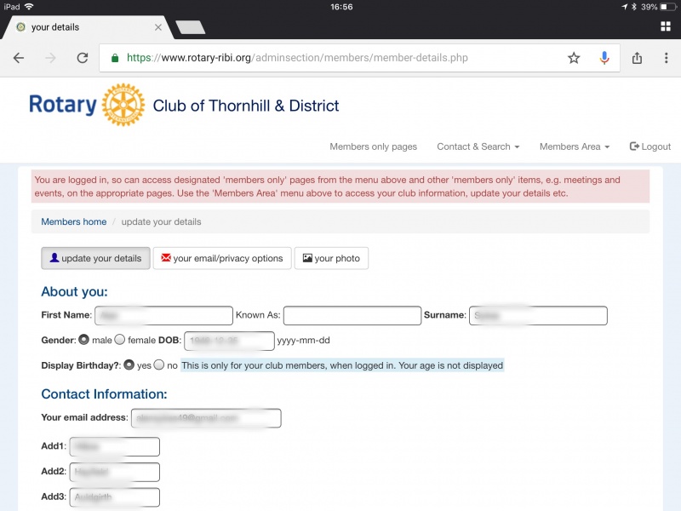The height and width of the screenshot is (511, 681).
Task: Choose no for Display Birthday
Action: [x=159, y=365]
